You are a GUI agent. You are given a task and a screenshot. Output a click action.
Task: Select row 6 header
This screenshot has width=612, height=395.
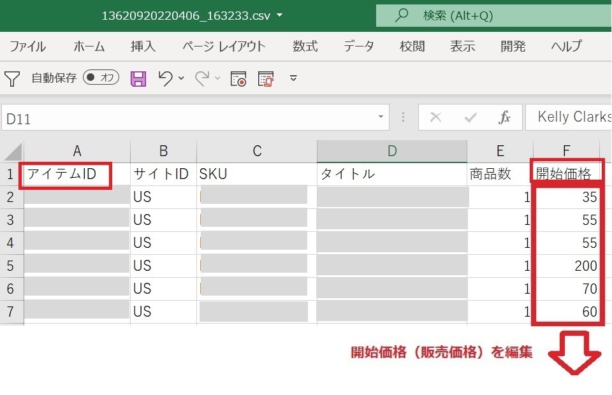tap(11, 289)
